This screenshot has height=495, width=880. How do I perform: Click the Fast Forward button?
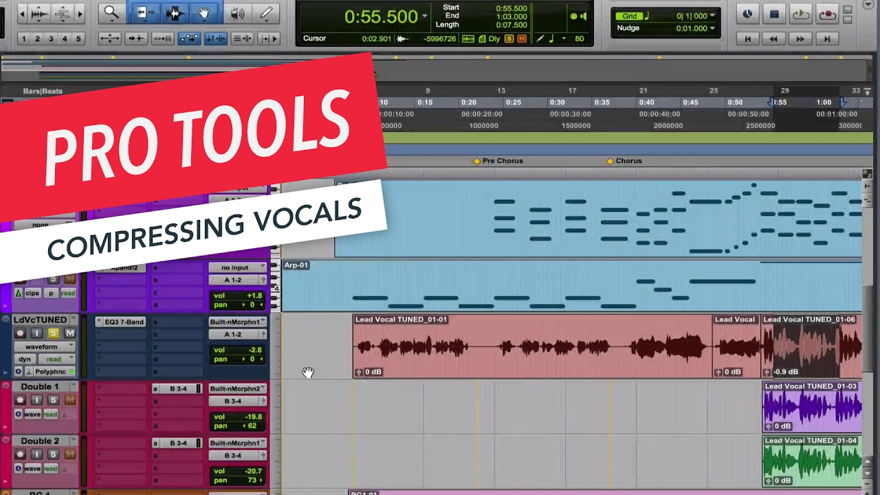pos(800,39)
